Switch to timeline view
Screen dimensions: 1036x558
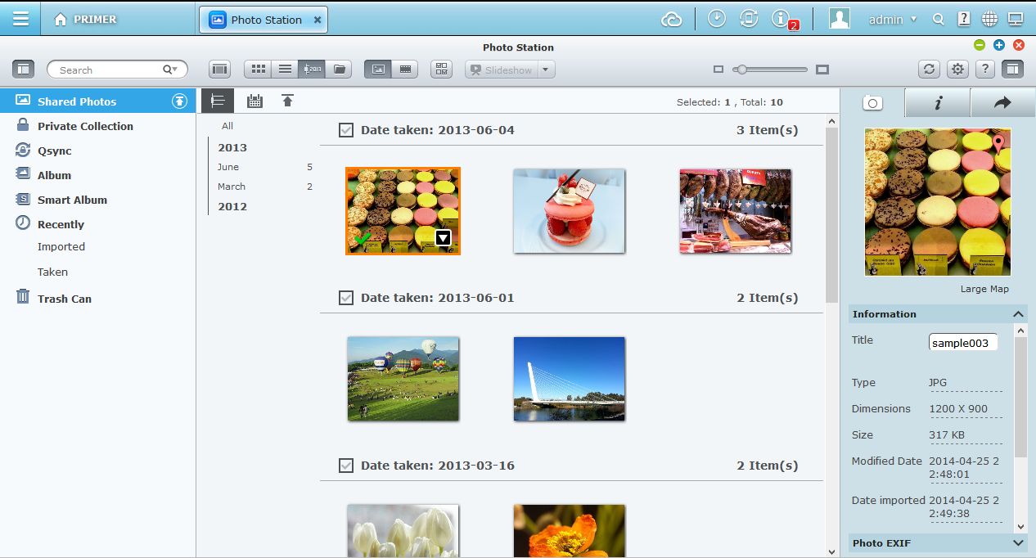(312, 70)
